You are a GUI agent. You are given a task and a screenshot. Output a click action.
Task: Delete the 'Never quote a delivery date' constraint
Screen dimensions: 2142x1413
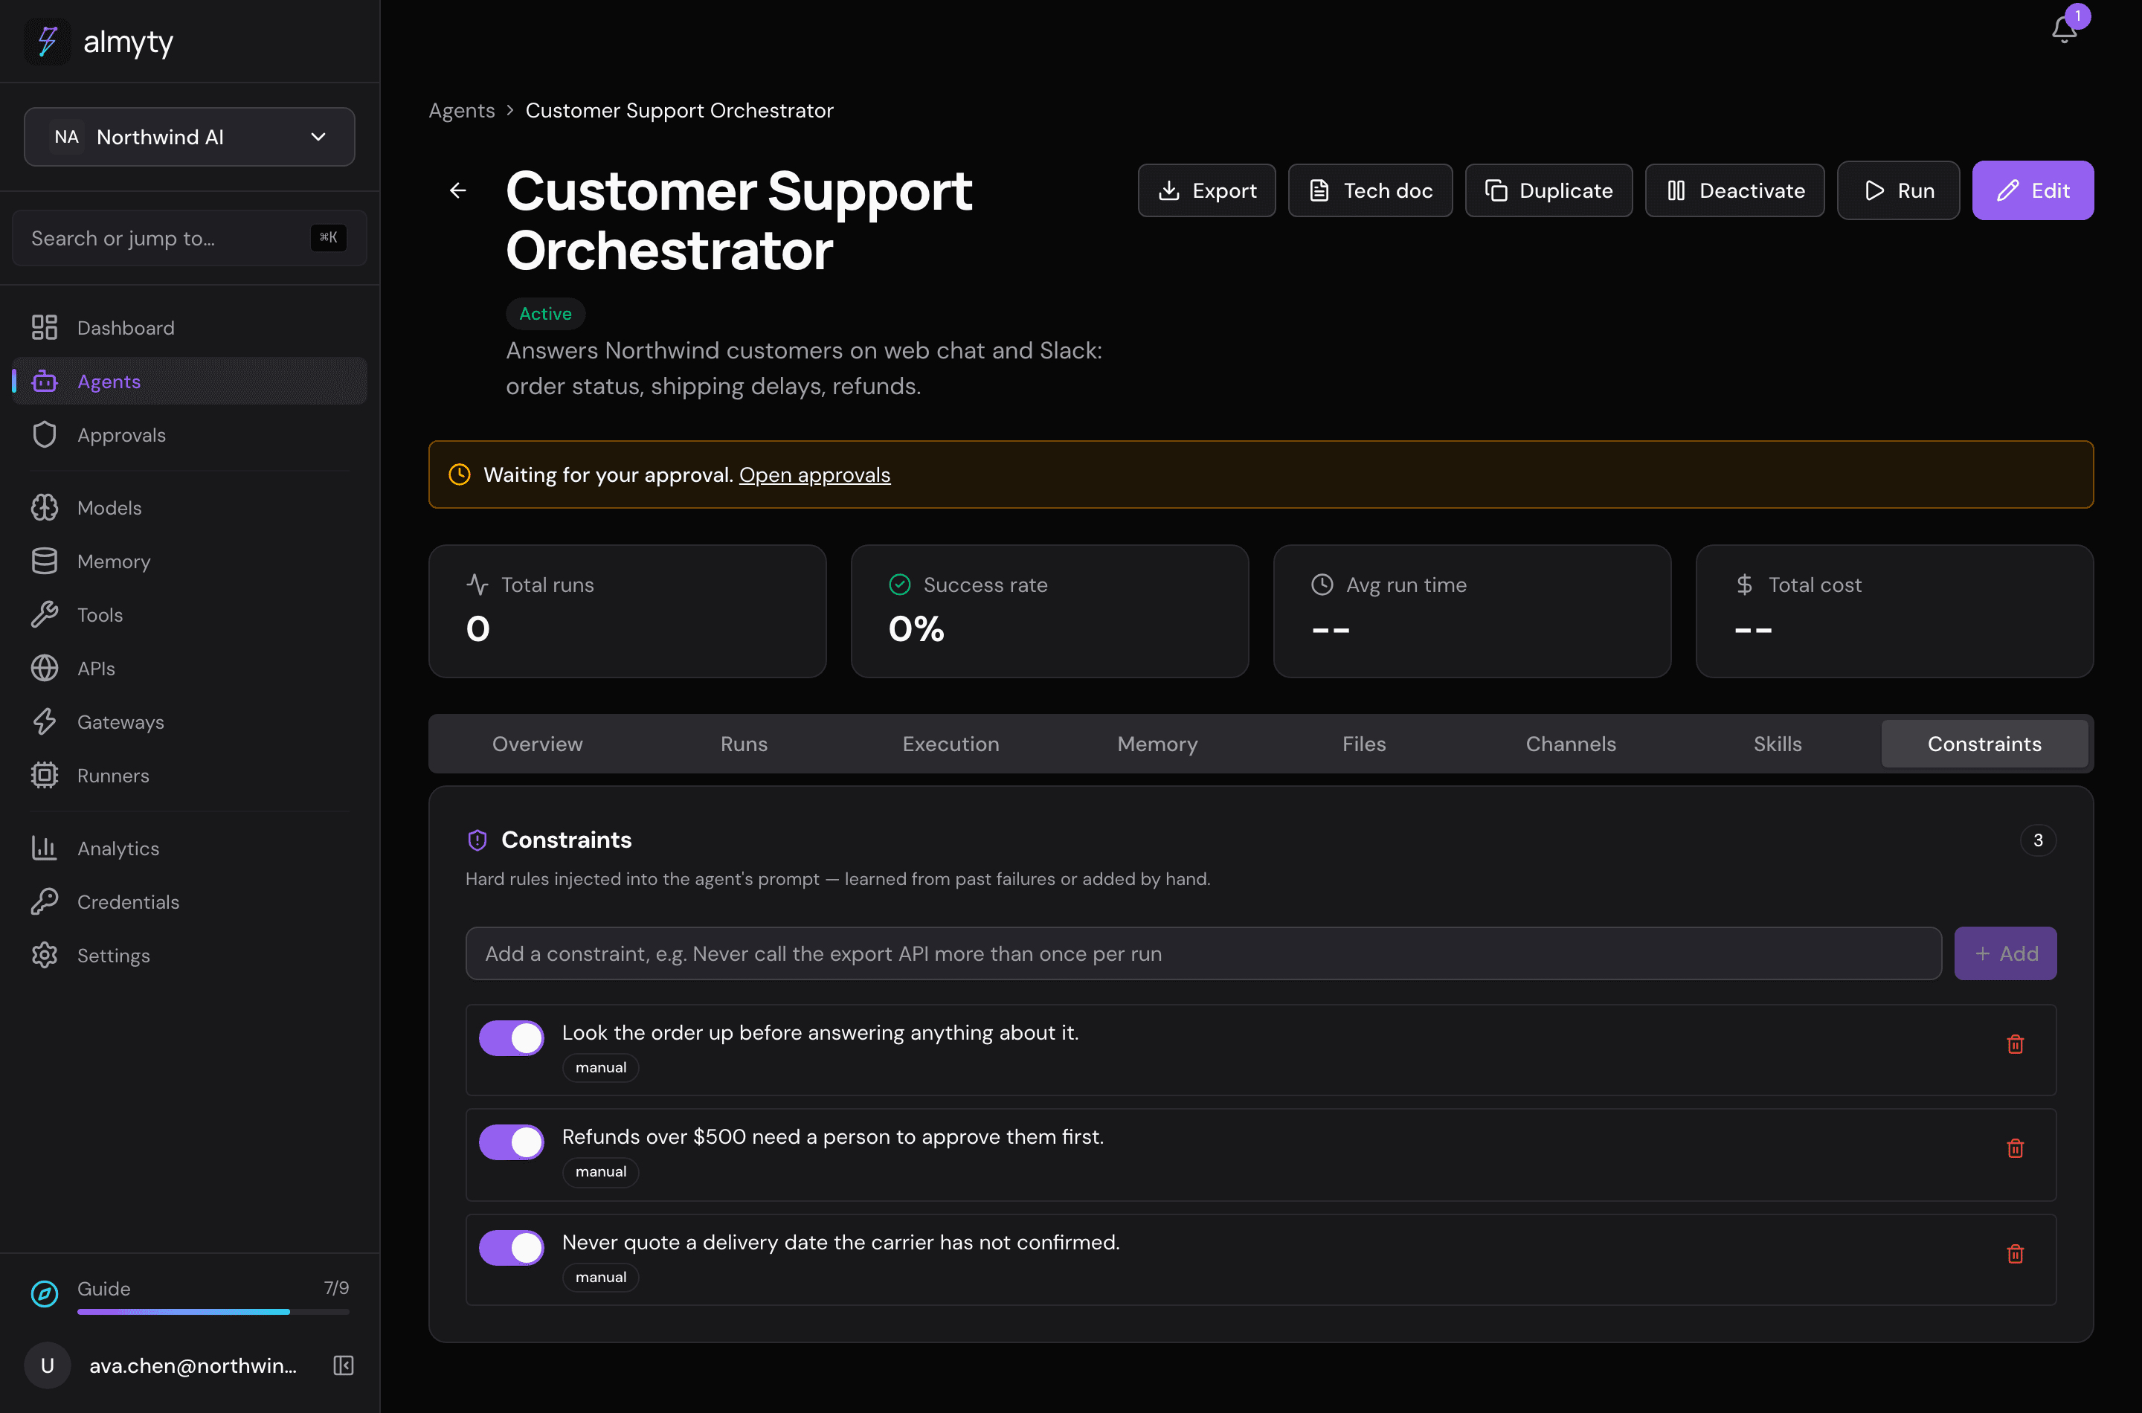pos(2015,1254)
